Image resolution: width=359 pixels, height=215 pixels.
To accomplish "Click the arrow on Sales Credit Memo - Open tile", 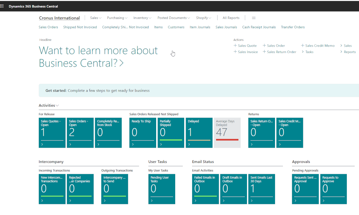I will (280, 144).
